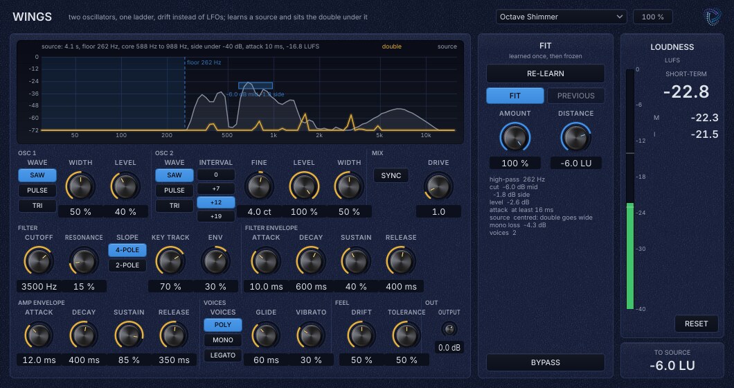Image resolution: width=734 pixels, height=388 pixels.
Task: Click the OSC 2 LEVEL knob
Action: pos(304,186)
